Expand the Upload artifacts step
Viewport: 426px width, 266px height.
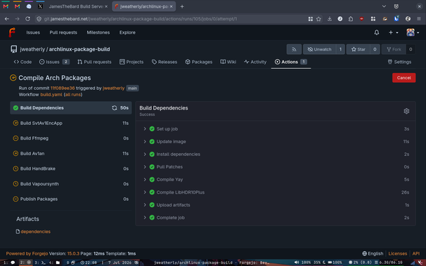[276, 205]
